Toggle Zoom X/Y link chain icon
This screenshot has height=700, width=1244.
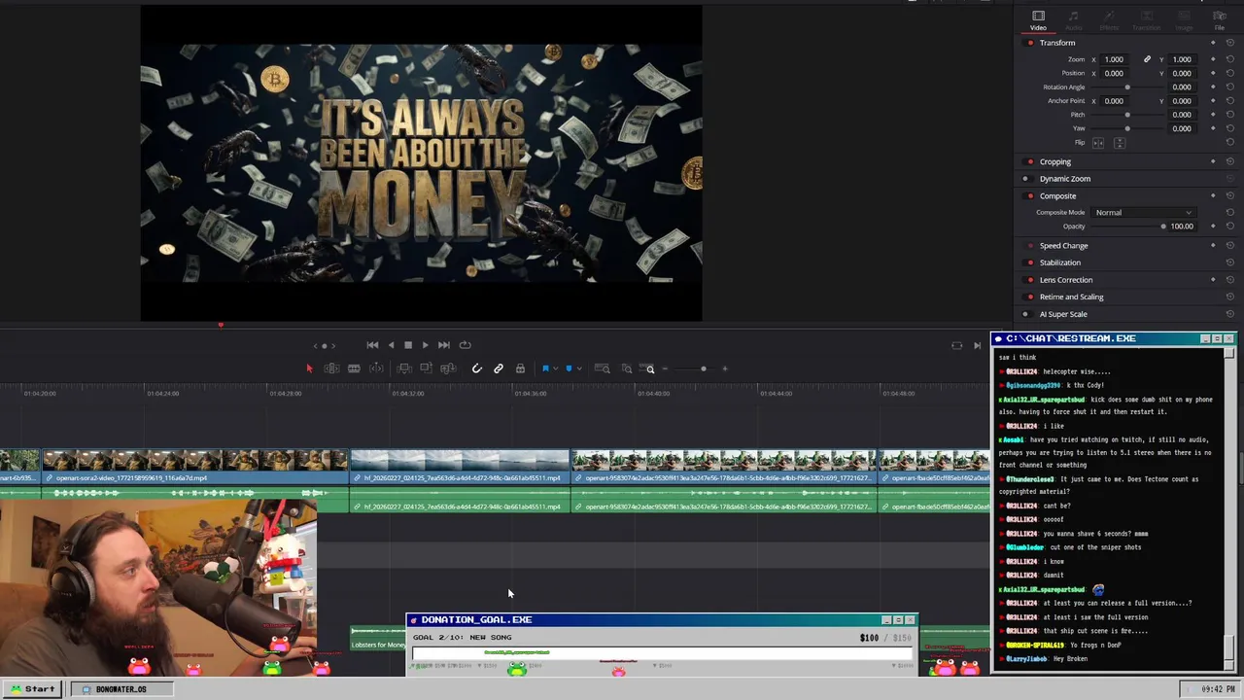tap(1147, 59)
